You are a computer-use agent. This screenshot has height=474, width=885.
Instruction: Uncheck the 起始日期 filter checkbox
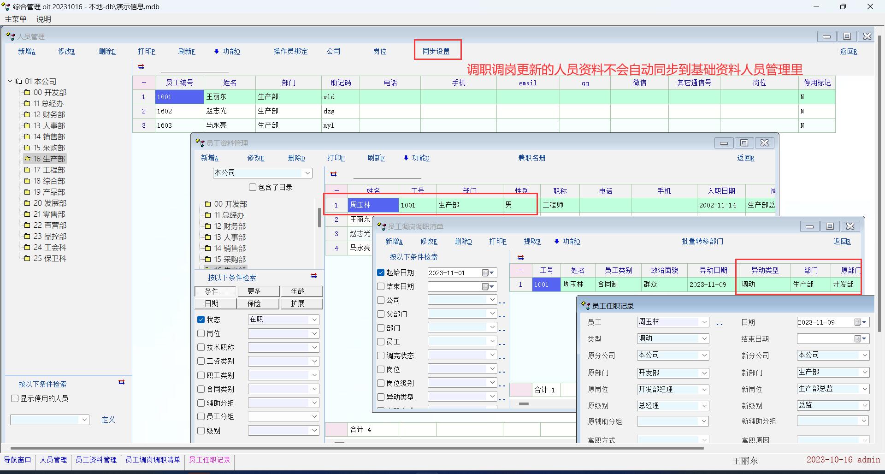(381, 273)
